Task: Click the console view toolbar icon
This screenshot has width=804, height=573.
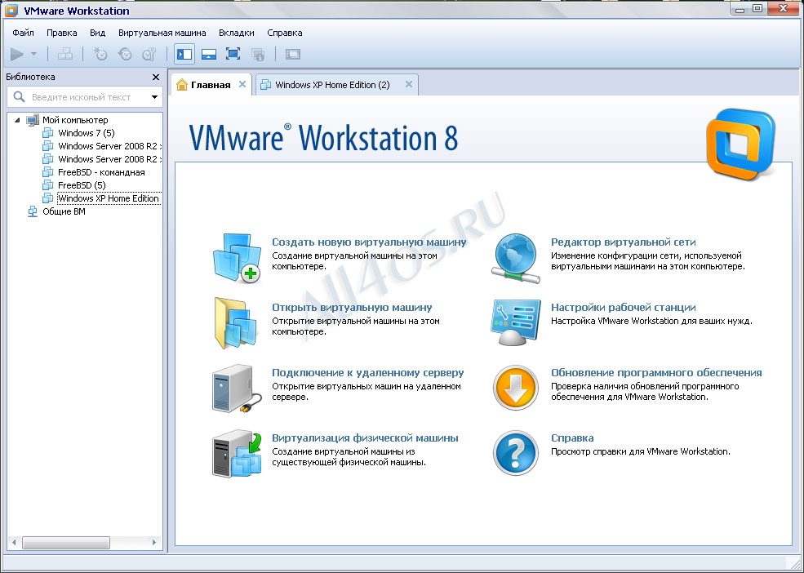Action: point(293,54)
